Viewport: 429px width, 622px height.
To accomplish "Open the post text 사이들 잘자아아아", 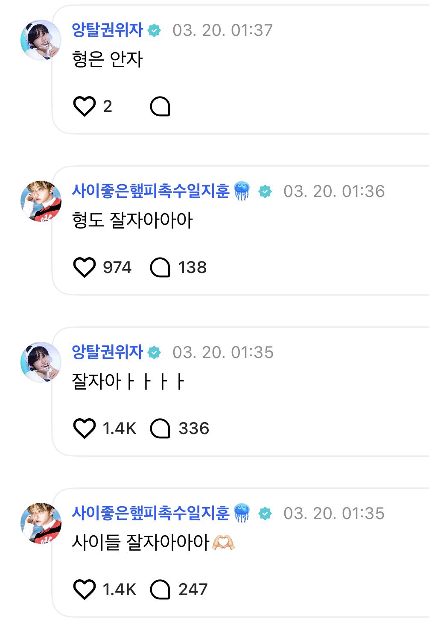I will coord(140,543).
